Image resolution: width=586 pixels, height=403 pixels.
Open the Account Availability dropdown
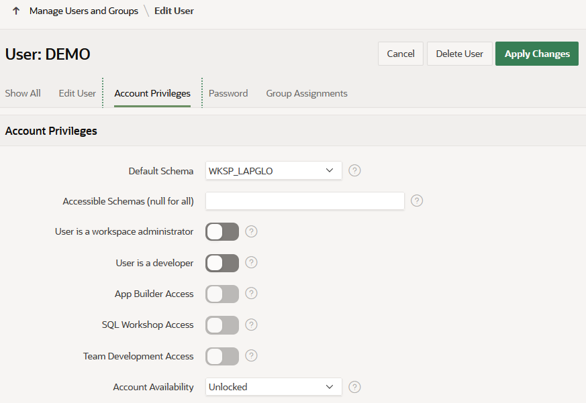(x=273, y=387)
